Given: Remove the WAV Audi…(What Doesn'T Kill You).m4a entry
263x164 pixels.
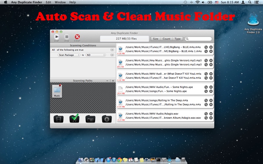Looking at the screenshot, I should click(211, 74).
